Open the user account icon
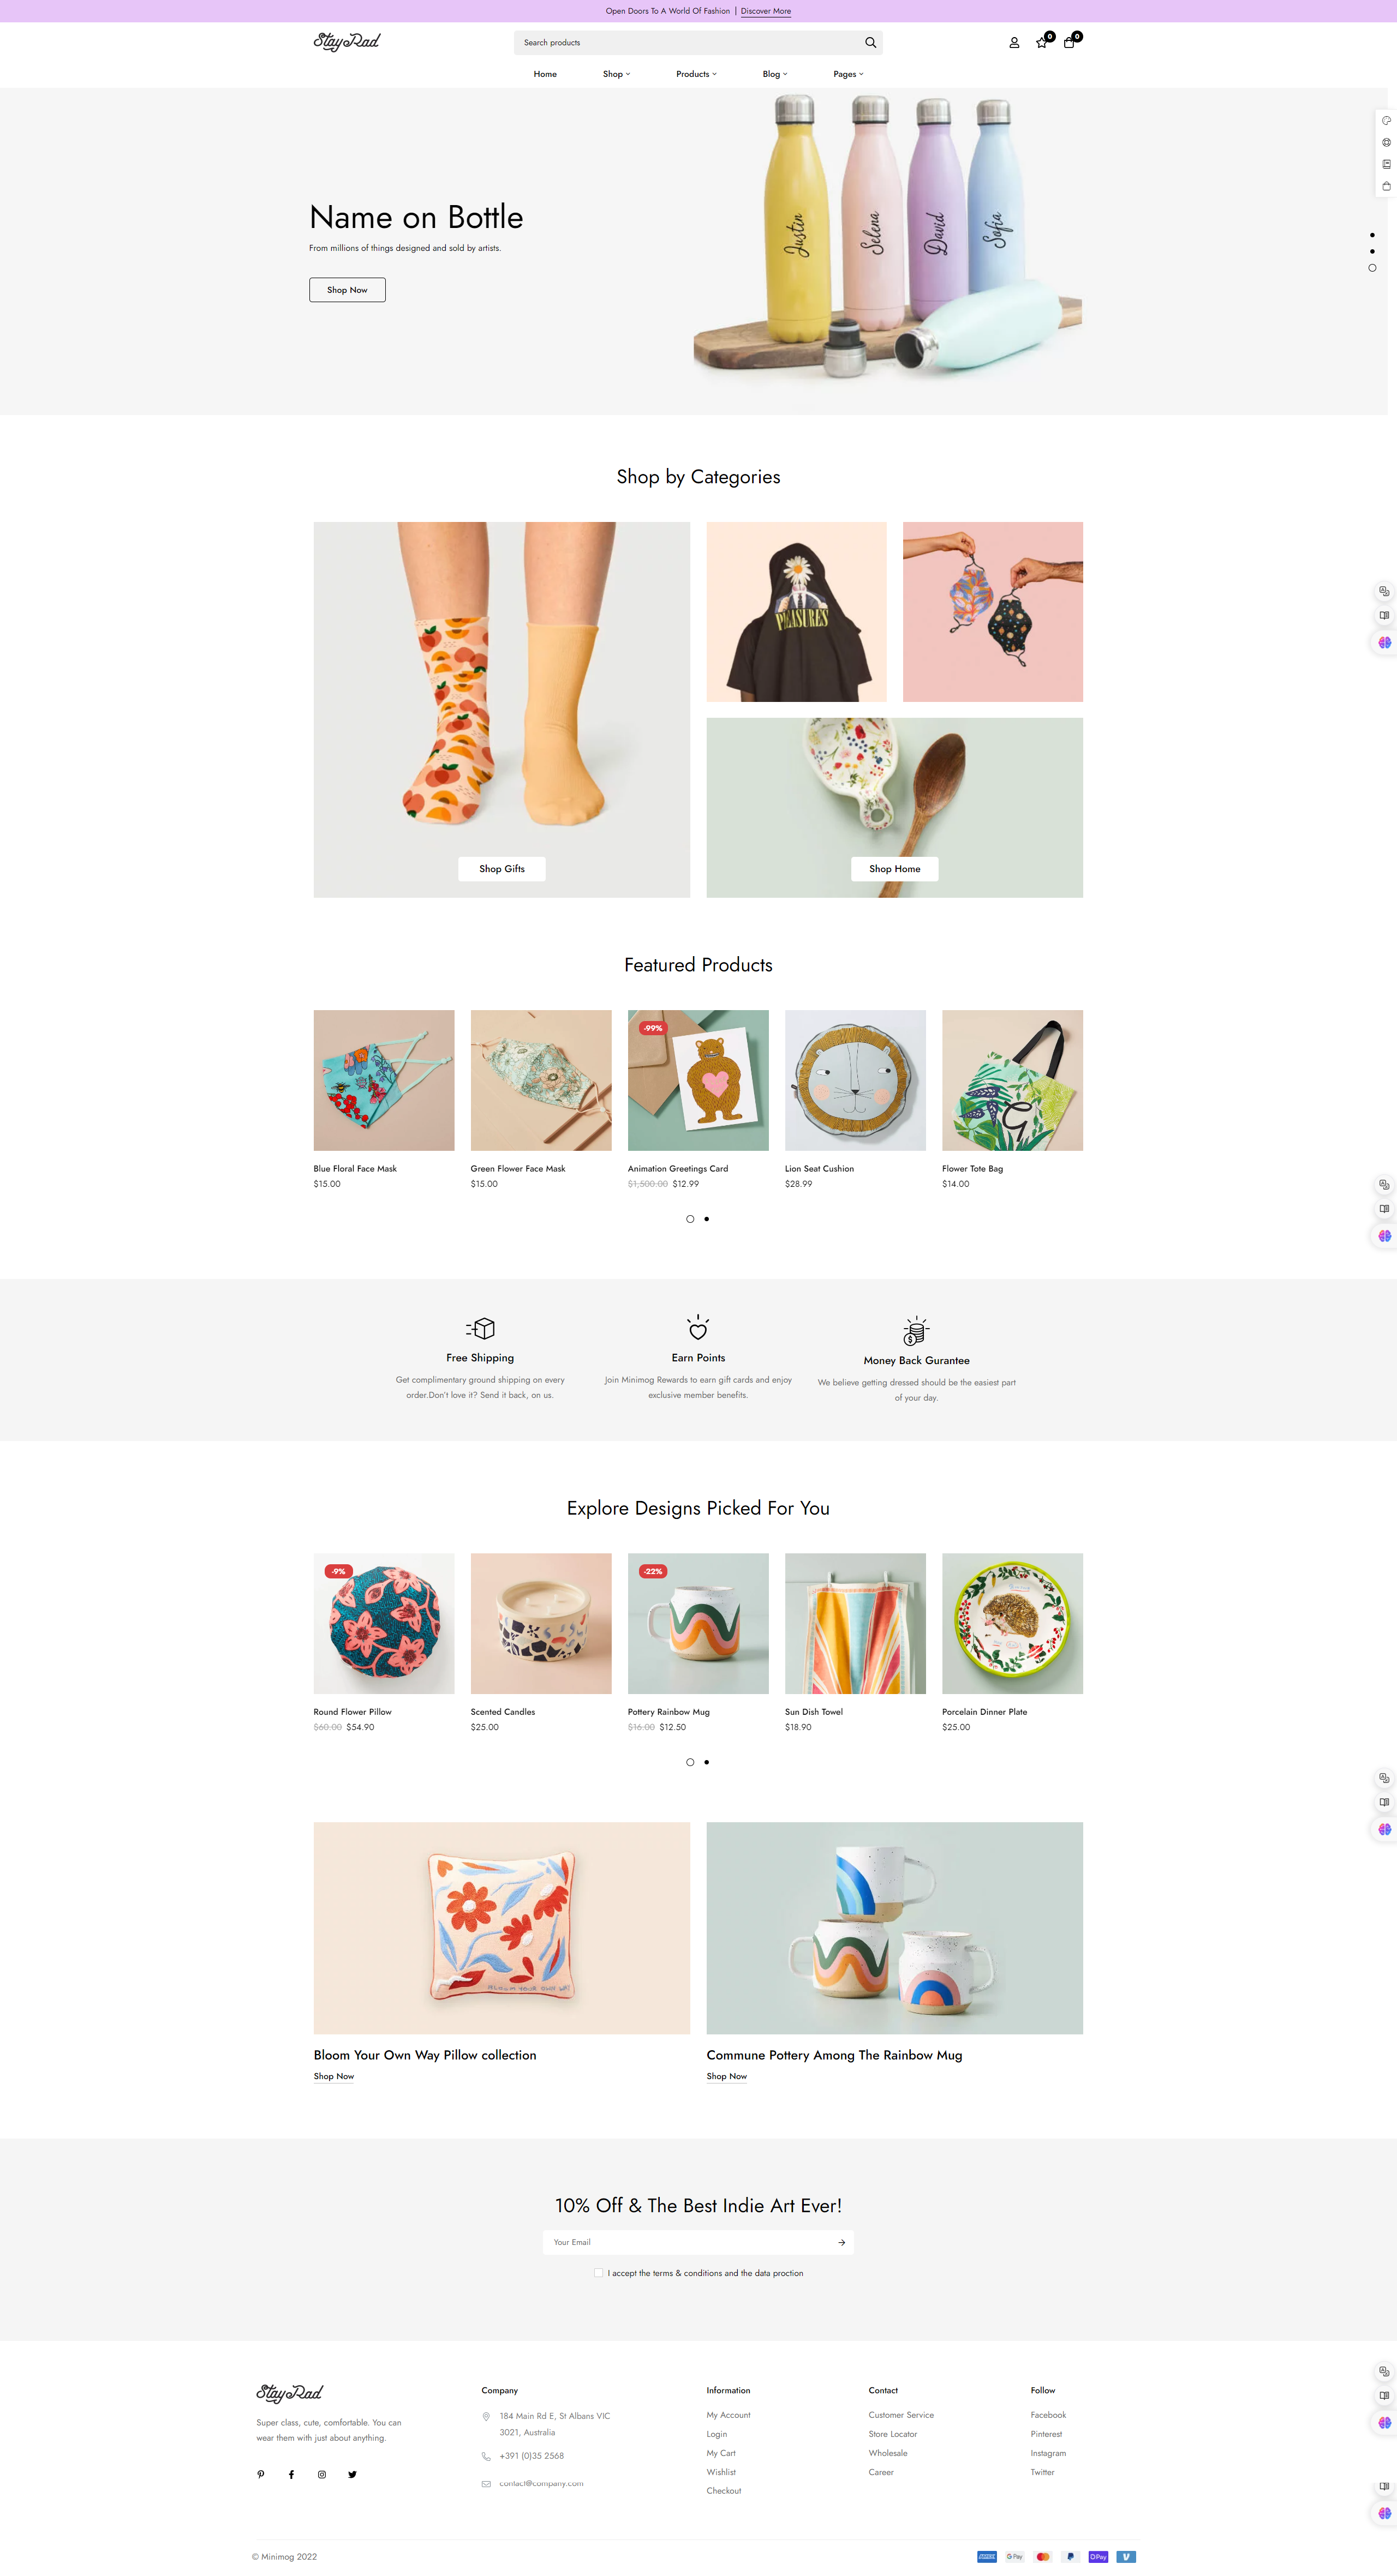The image size is (1397, 2576). click(1014, 43)
